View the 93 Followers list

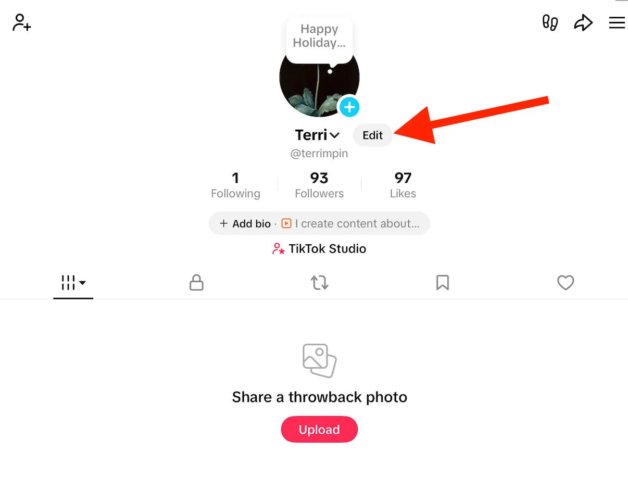[319, 185]
